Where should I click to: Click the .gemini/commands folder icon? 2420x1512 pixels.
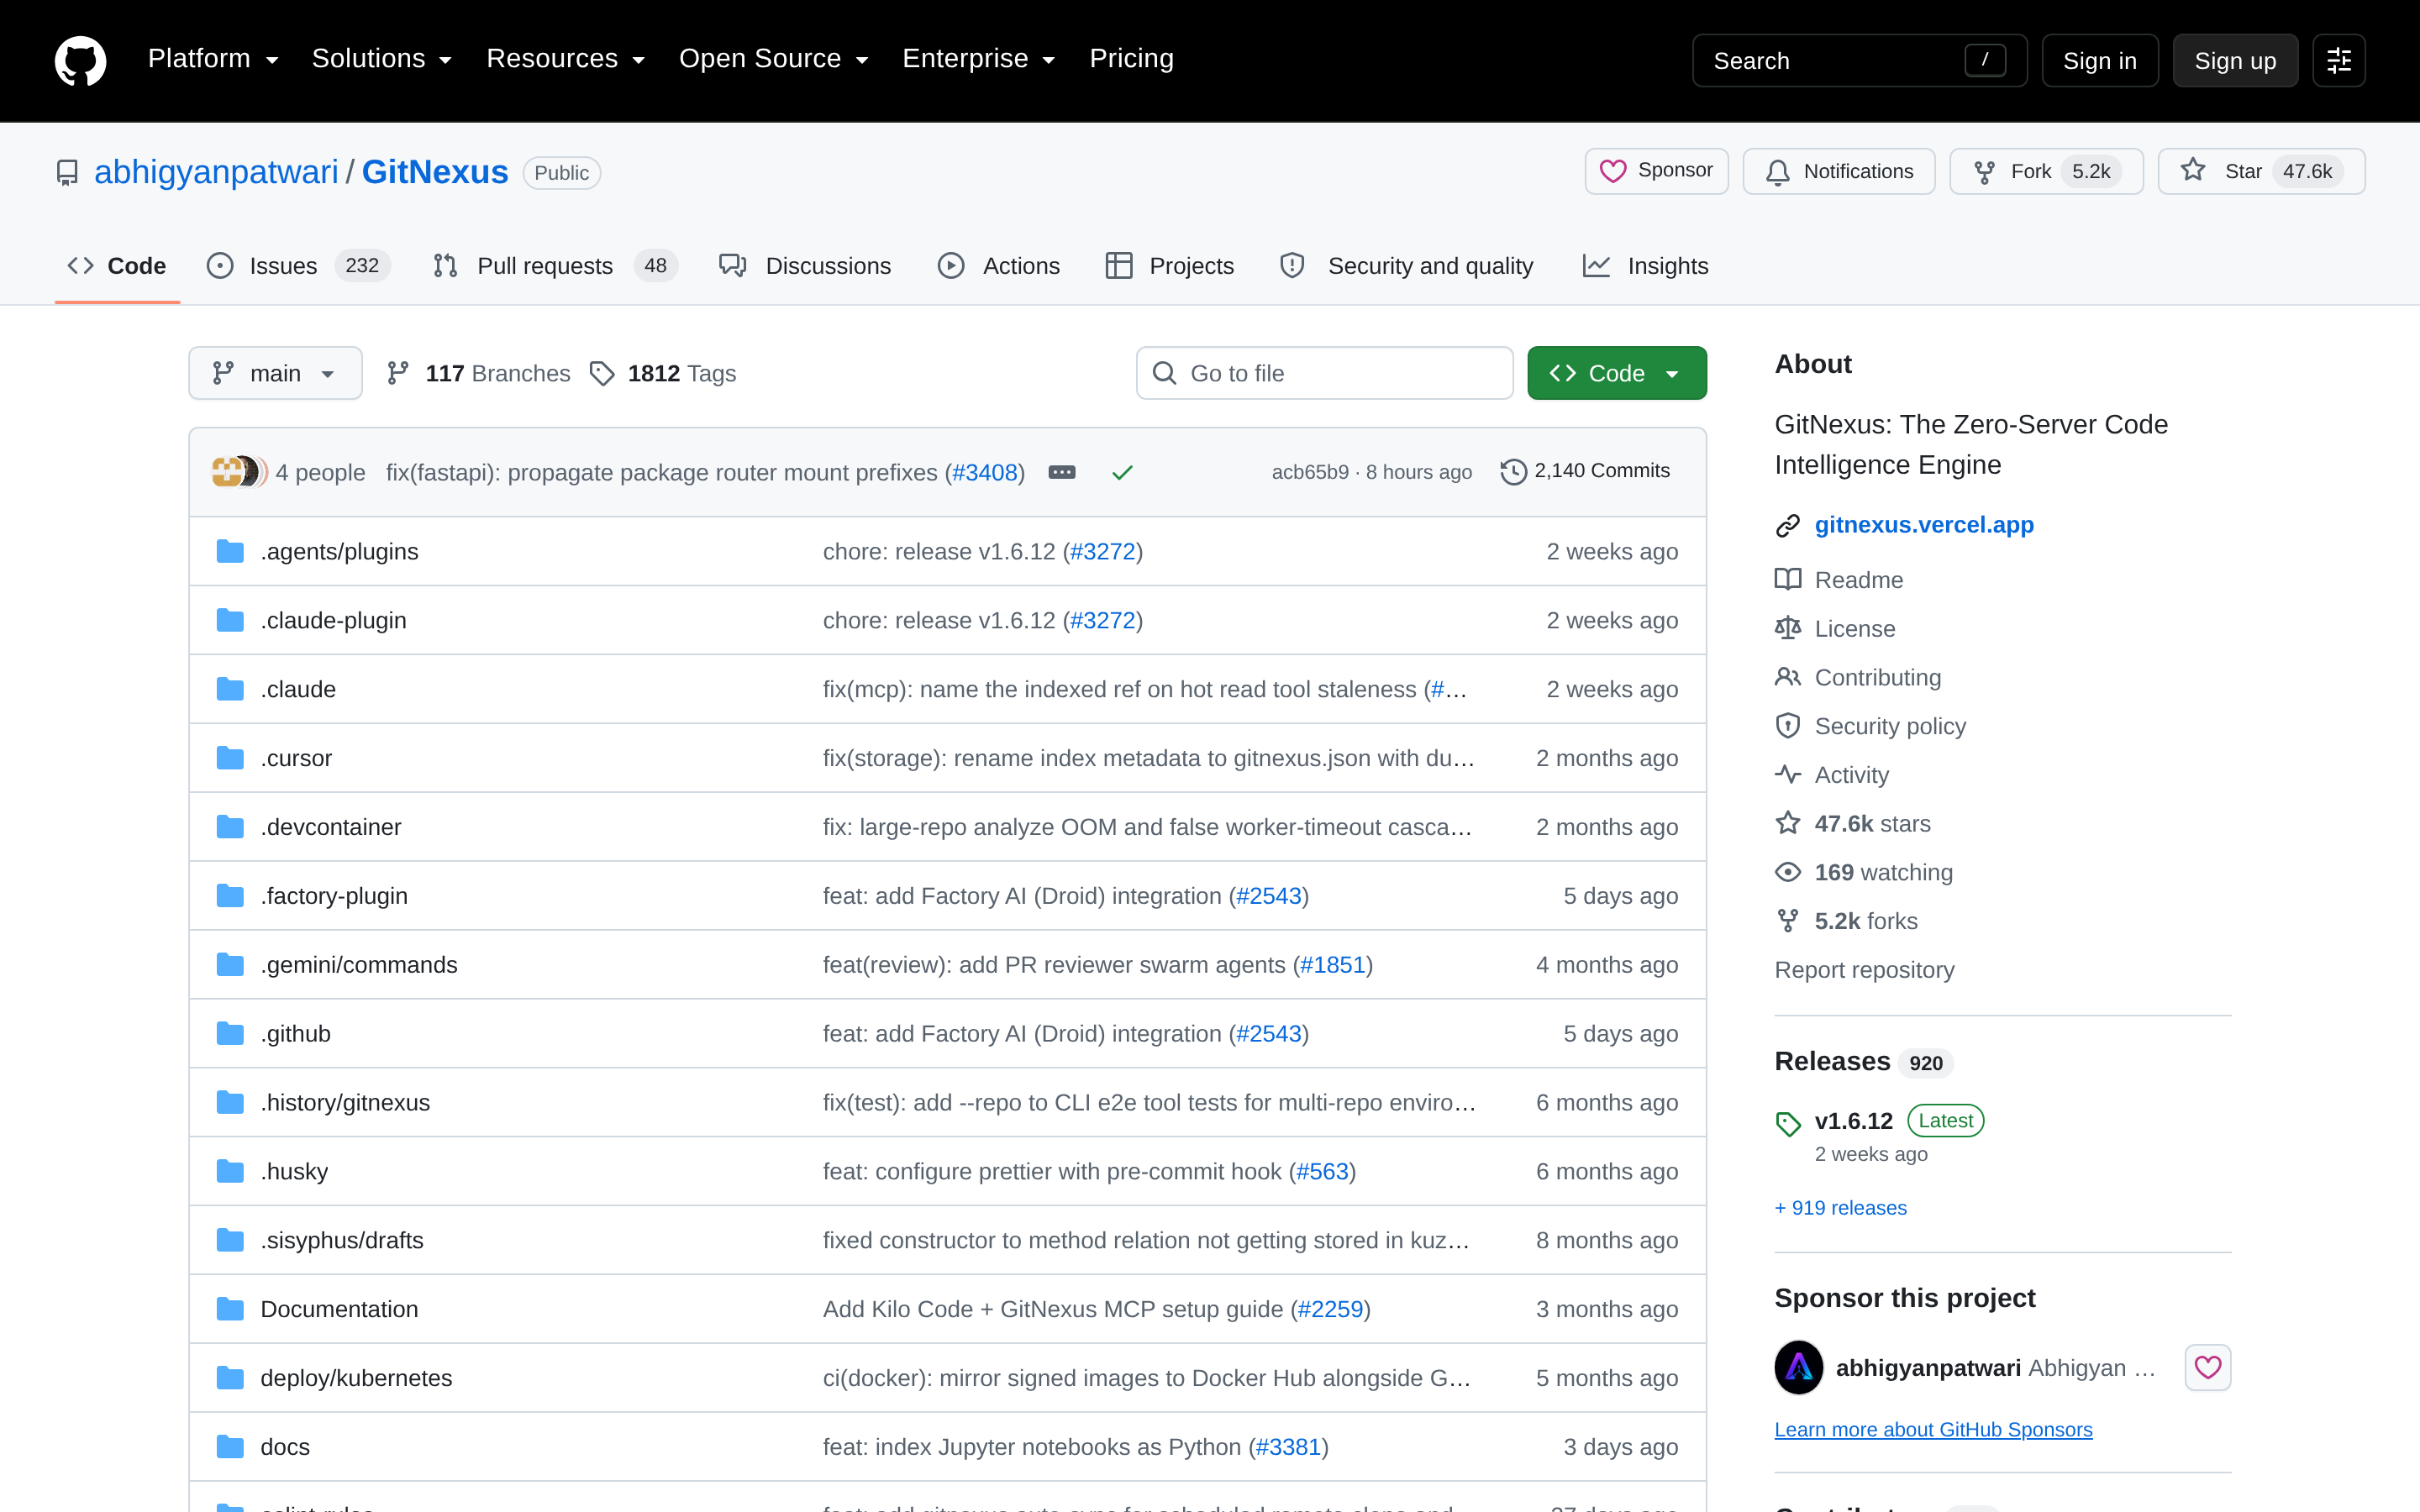[x=230, y=965]
